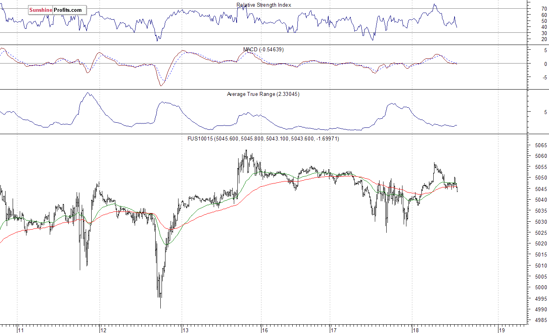Click price axis label 4995
The width and height of the screenshot is (549, 333).
[x=541, y=299]
